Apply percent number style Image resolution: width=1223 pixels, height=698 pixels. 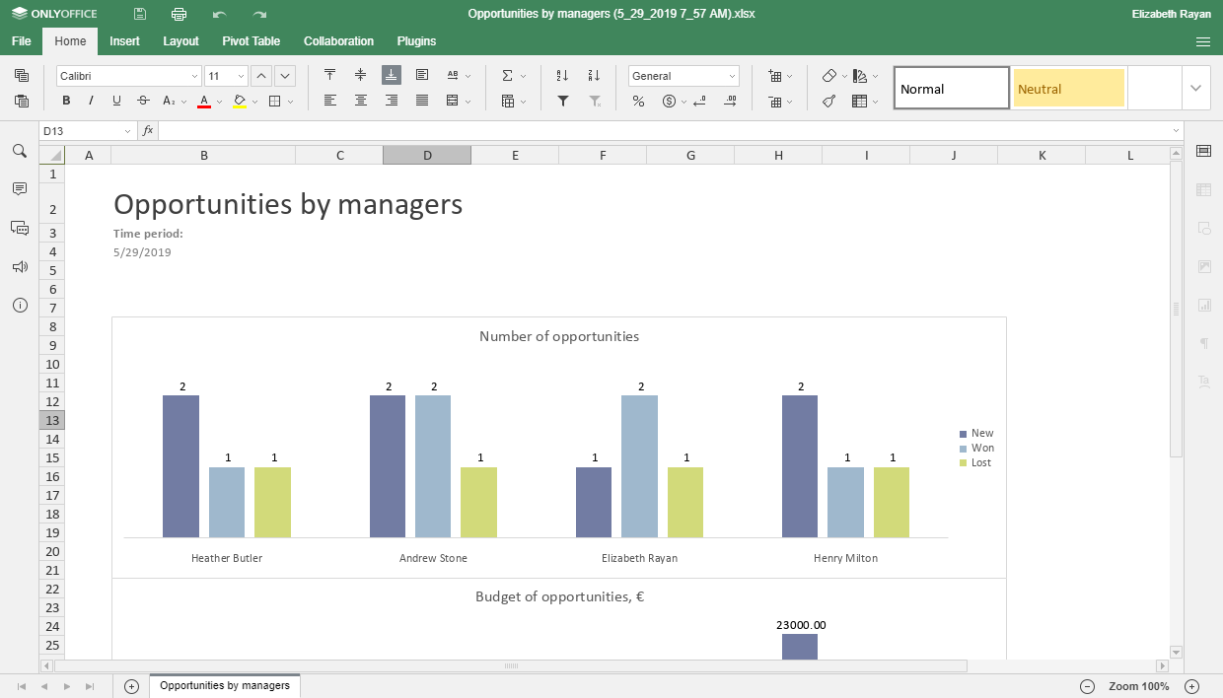pos(638,102)
